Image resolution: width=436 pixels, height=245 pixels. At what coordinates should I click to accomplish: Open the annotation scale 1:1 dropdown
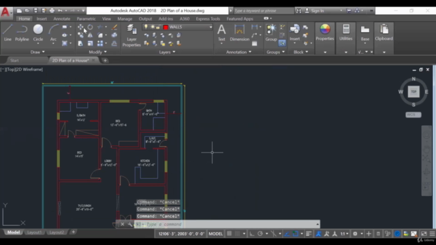[x=345, y=233]
